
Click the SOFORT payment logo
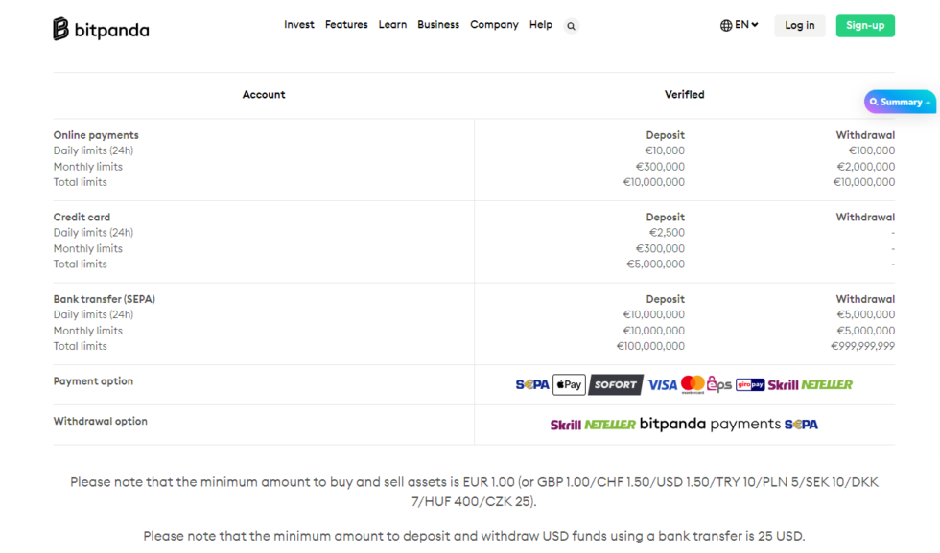tap(615, 384)
